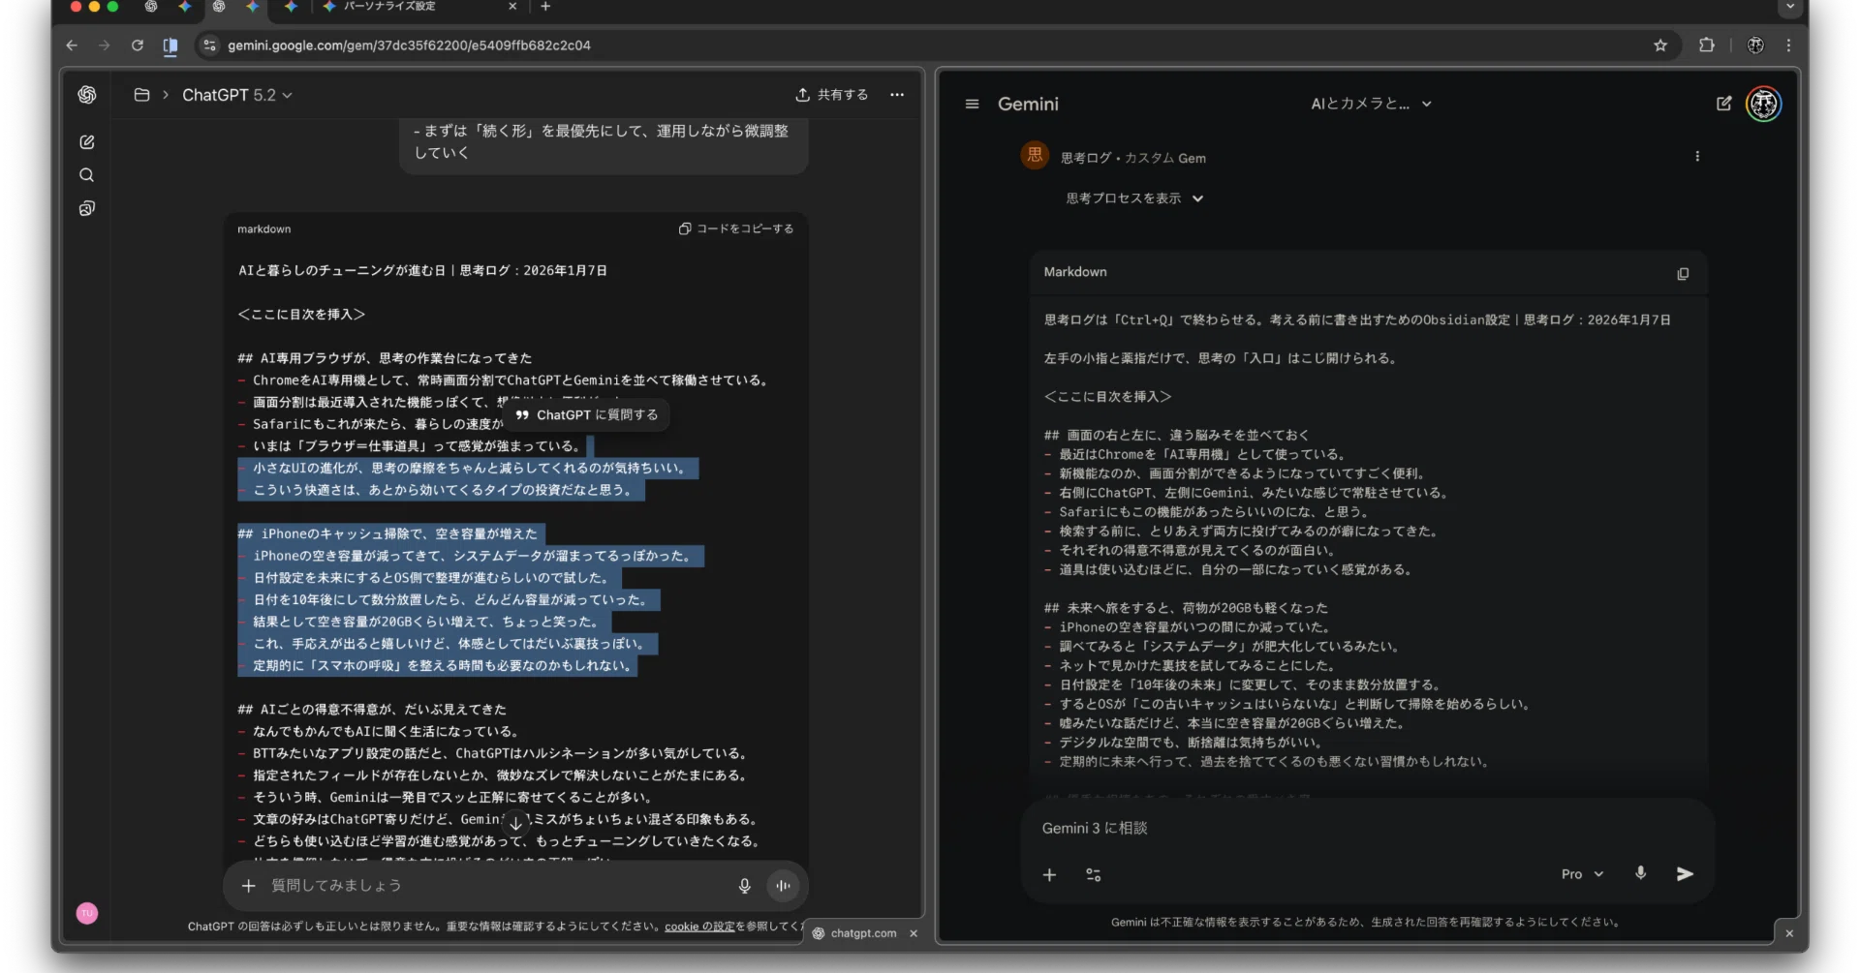Open the site information icon in address bar
Screen dimensions: 1860x973
(209, 45)
